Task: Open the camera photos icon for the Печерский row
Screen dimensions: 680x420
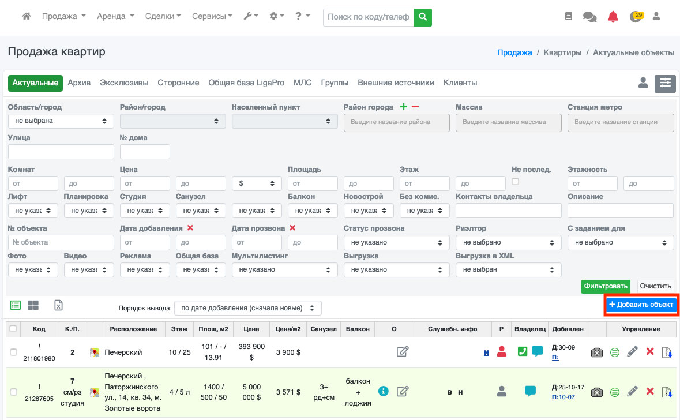Action: (x=597, y=352)
